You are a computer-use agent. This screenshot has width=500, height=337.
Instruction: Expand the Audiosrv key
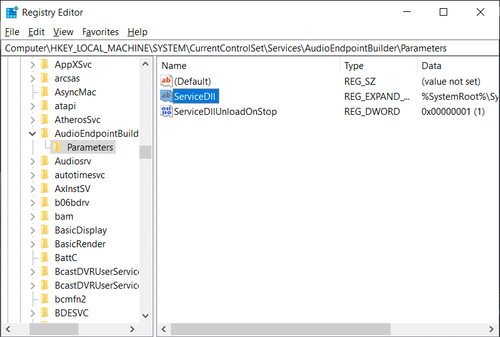point(33,161)
